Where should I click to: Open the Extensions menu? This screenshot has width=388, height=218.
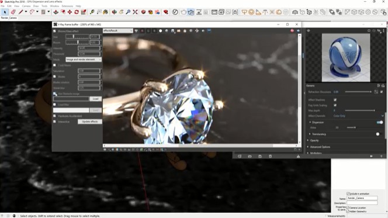(67, 6)
